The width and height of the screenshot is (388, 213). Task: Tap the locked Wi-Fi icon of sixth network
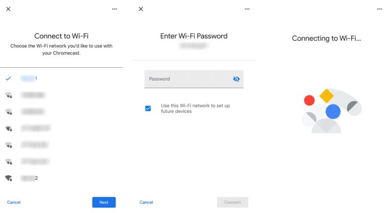tap(9, 161)
